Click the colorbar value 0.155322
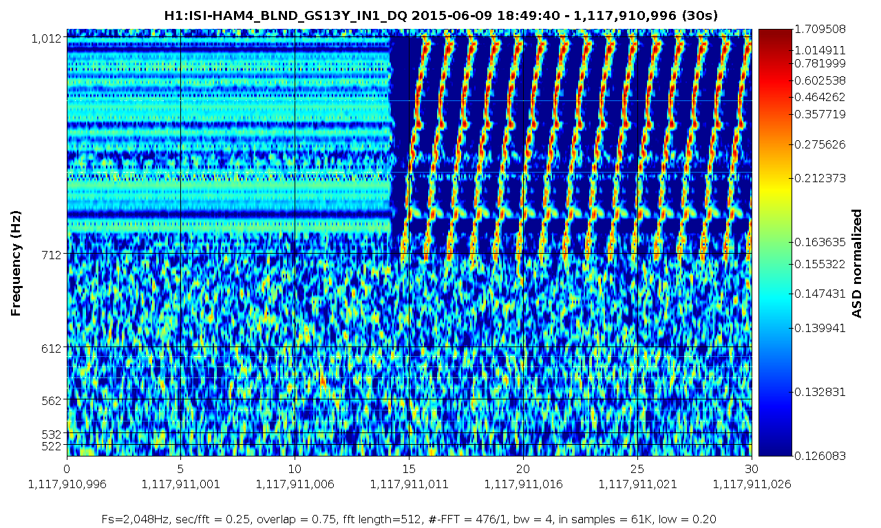 click(x=820, y=264)
